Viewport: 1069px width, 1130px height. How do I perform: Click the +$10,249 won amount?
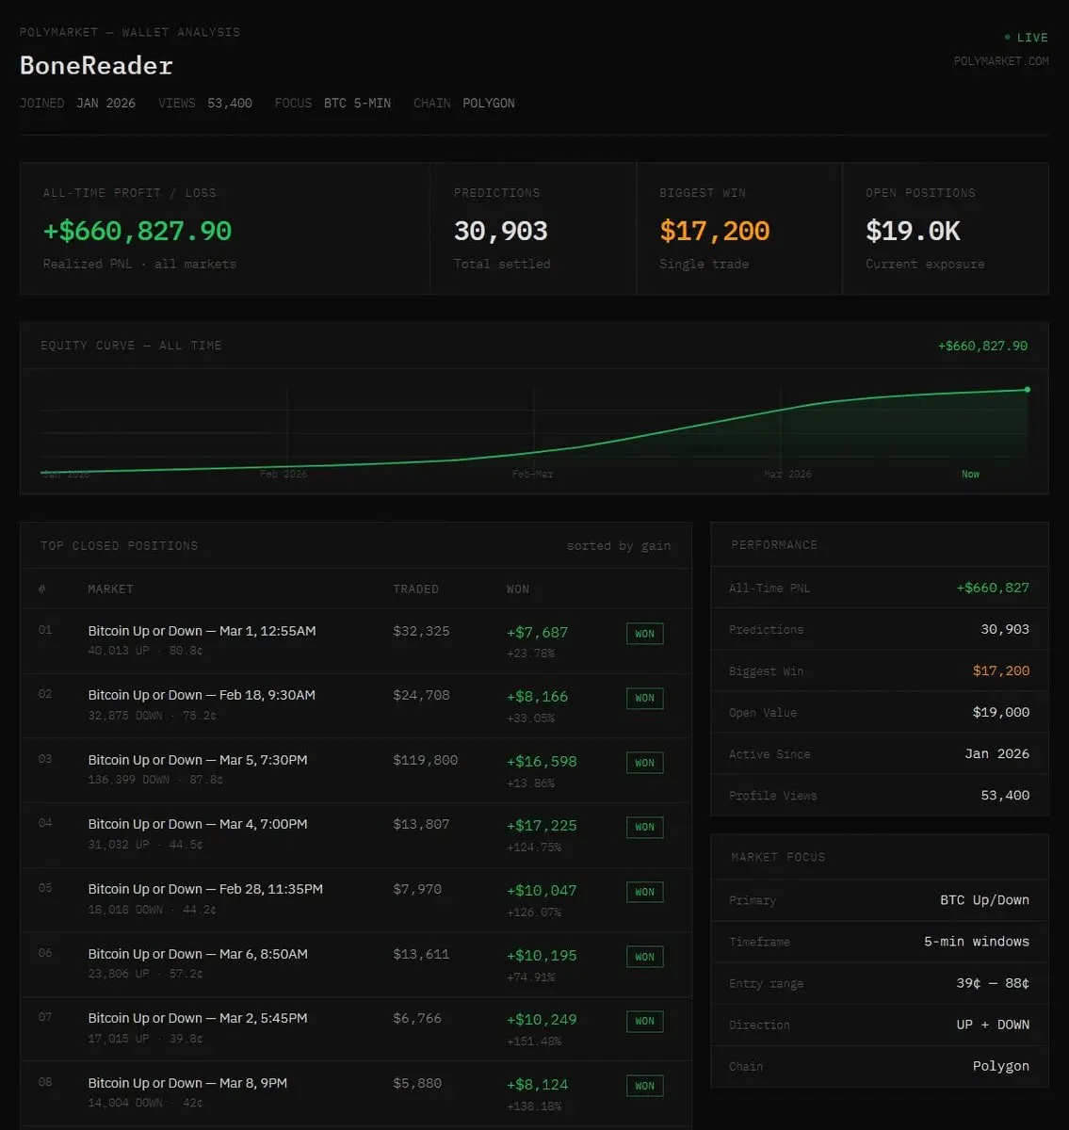coord(542,1020)
